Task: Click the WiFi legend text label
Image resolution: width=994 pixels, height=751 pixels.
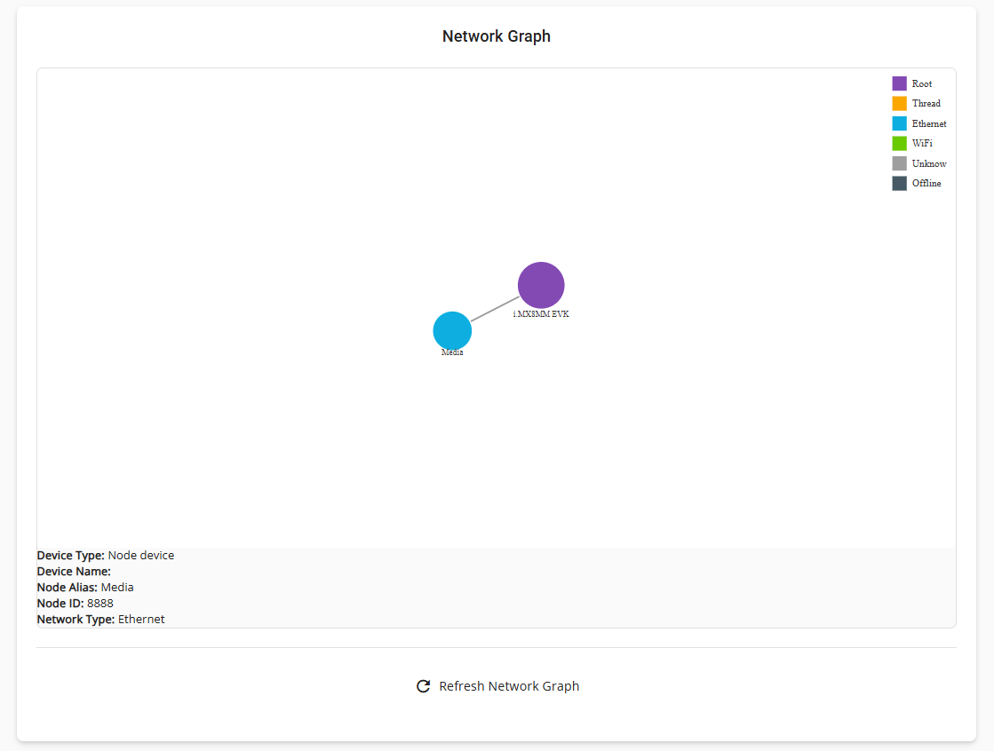Action: click(x=922, y=143)
